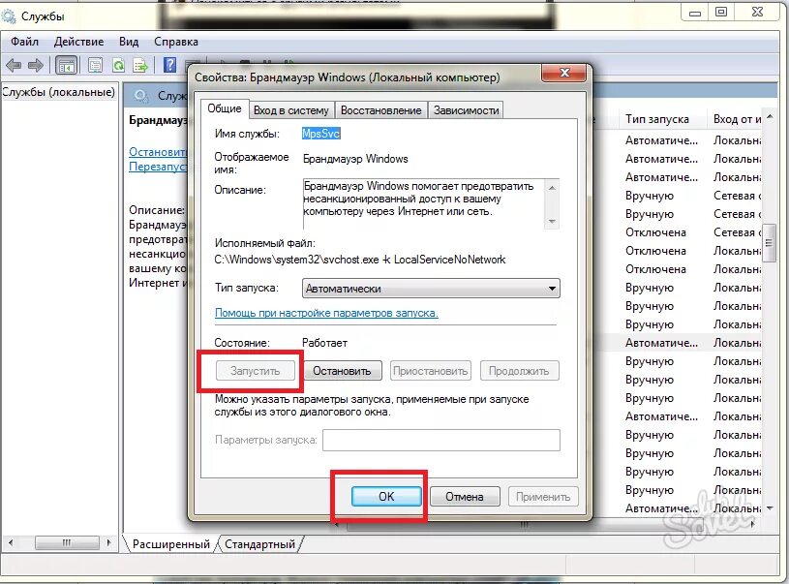Click right arrow of console tree horizontal scrollbar
789x584 pixels.
coord(108,542)
